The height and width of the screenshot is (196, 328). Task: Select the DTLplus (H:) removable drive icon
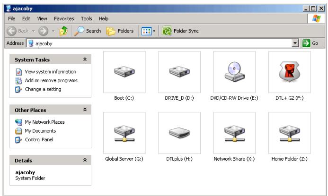179,133
